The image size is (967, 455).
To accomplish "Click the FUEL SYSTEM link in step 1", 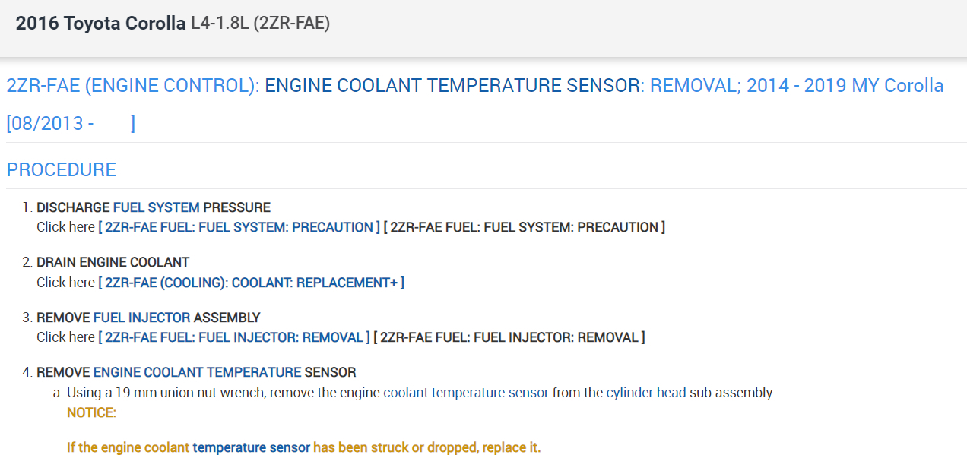I will [x=156, y=207].
